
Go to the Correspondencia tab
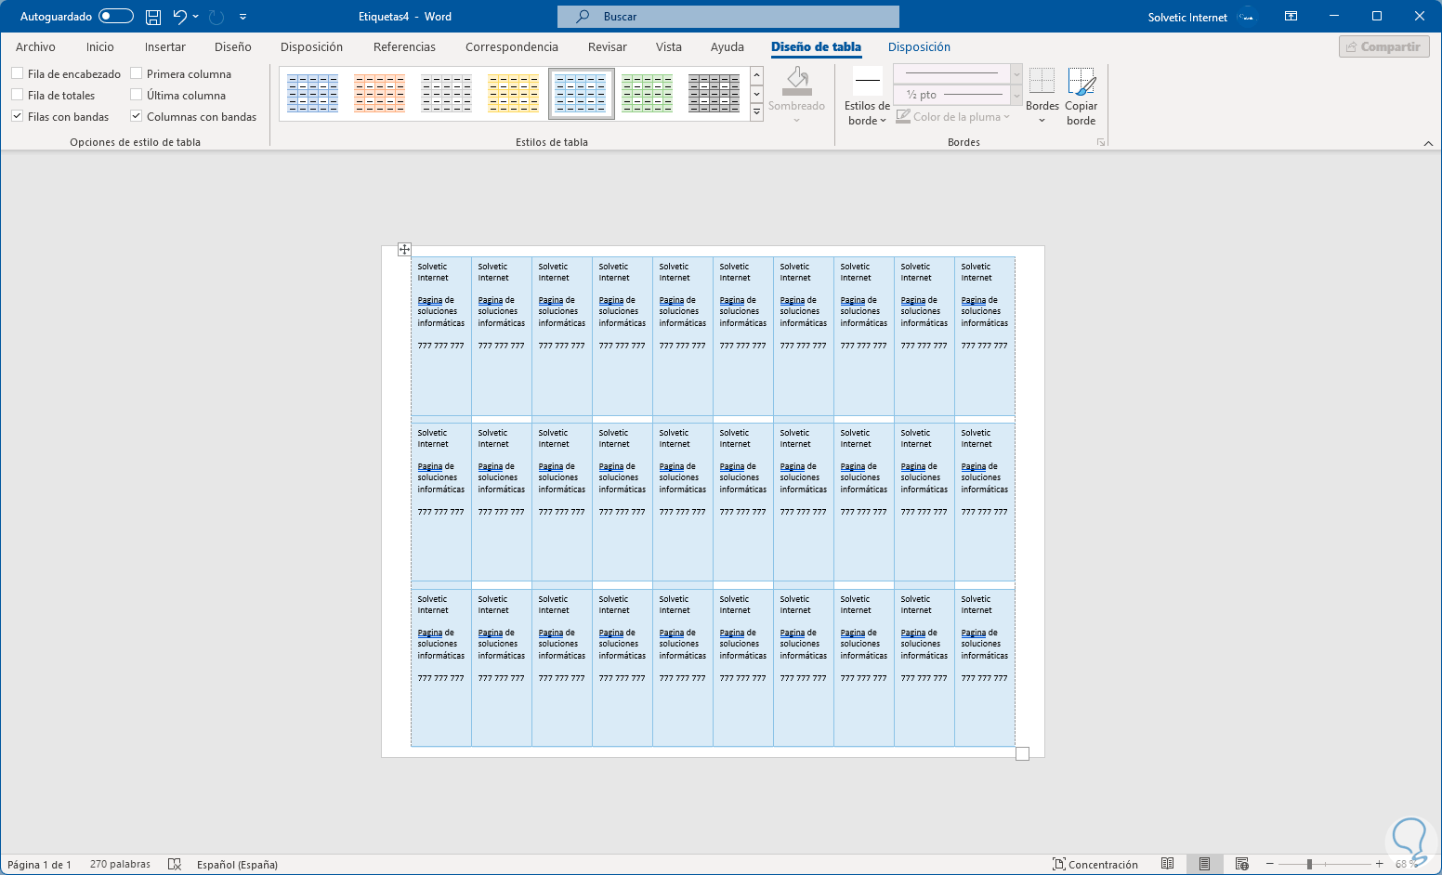click(512, 46)
